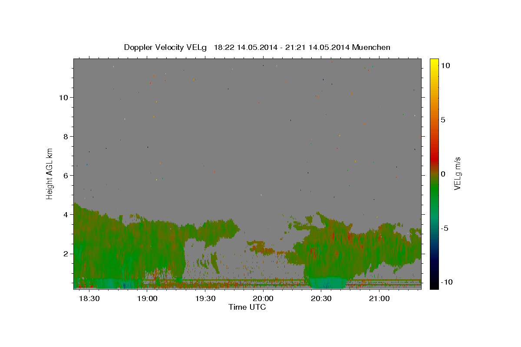Screen dimensions: 521x347
Task: Click the yellow top of the colorbar
Action: (434, 62)
